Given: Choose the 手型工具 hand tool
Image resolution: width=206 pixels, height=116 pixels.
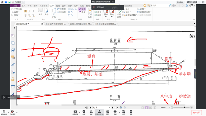Looking at the screenshot, I should pyautogui.click(x=17, y=9).
